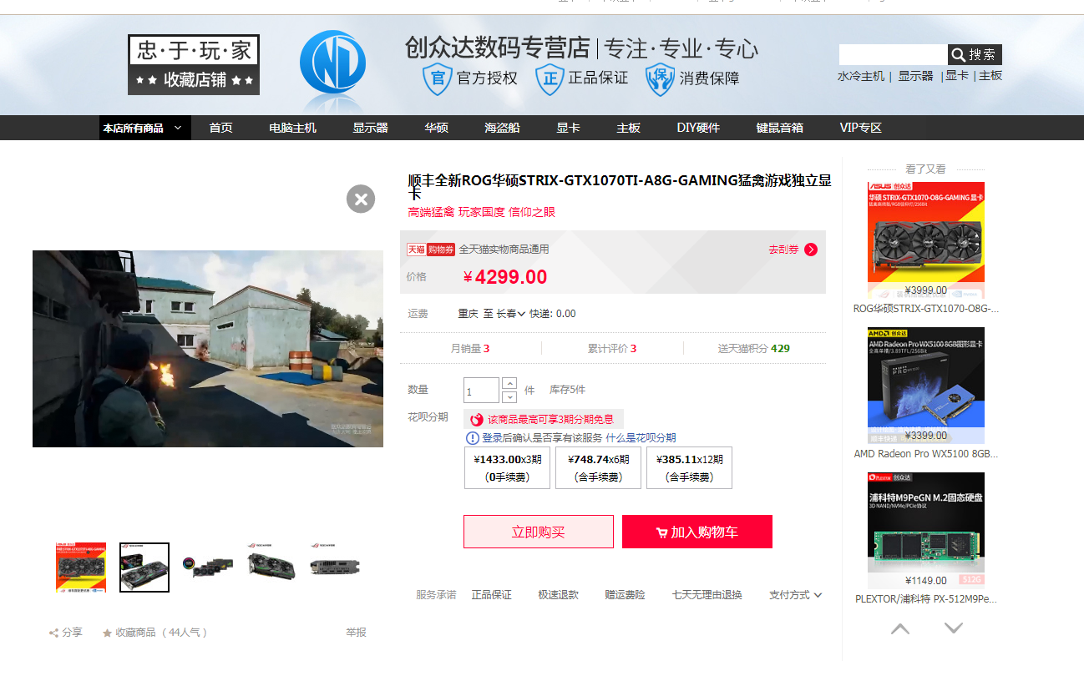
Task: Click the 正品保证 service promise
Action: [x=491, y=595]
